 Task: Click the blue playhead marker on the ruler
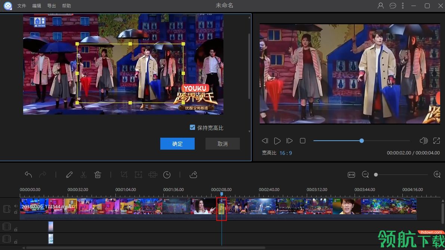222,194
